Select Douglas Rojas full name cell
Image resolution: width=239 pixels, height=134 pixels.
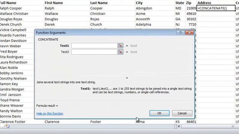click(x=22, y=19)
